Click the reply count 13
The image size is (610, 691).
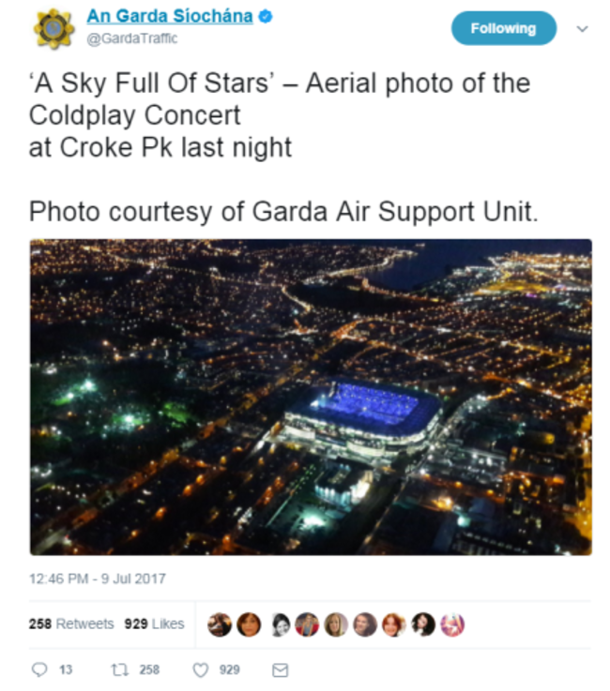click(66, 669)
